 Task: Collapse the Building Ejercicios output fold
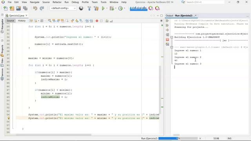172,37
